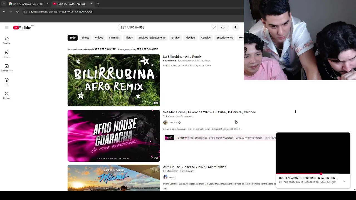This screenshot has height=200, width=356.
Task: Open the three-dot menu for Set Afro House video
Action: [295, 112]
